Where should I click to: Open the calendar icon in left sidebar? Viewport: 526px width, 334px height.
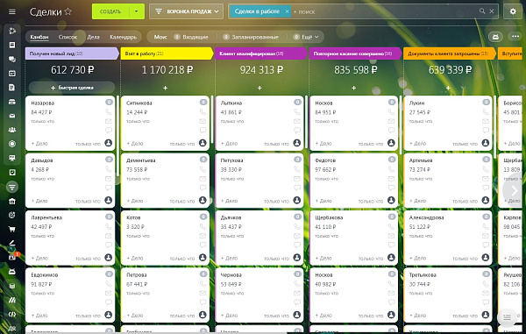(x=12, y=73)
